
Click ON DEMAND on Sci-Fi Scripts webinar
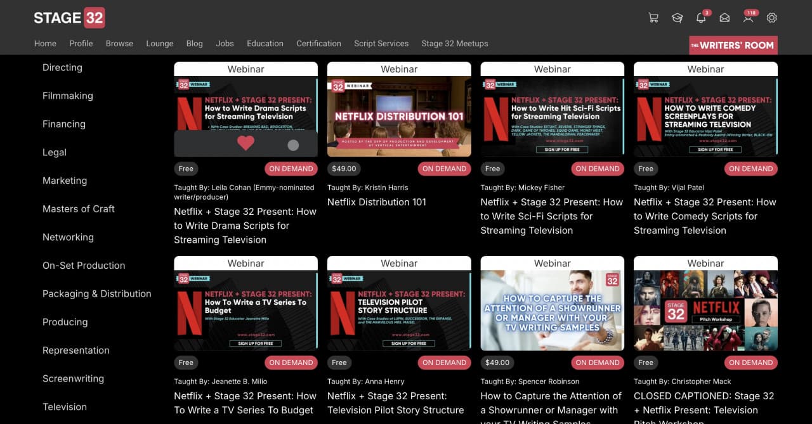[x=598, y=169]
